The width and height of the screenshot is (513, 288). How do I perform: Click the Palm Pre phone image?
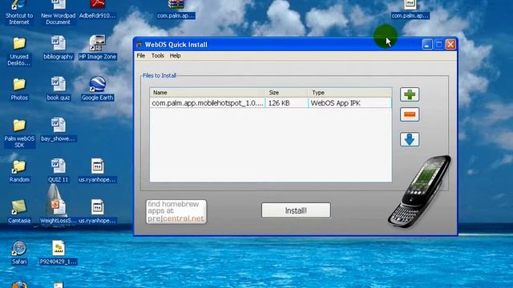pyautogui.click(x=419, y=192)
